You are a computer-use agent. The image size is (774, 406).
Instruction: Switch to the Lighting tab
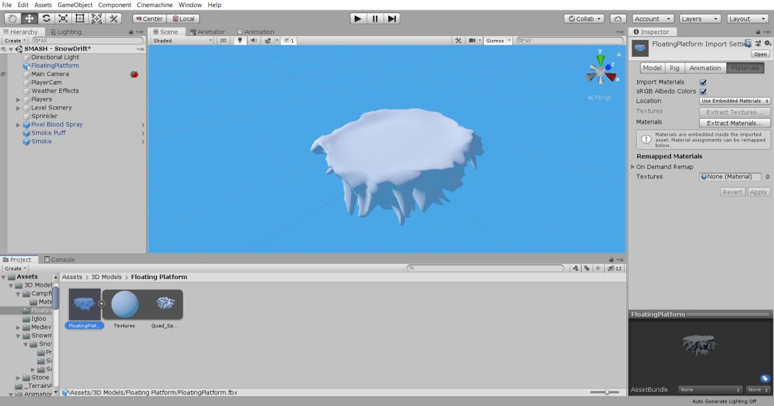tap(66, 32)
